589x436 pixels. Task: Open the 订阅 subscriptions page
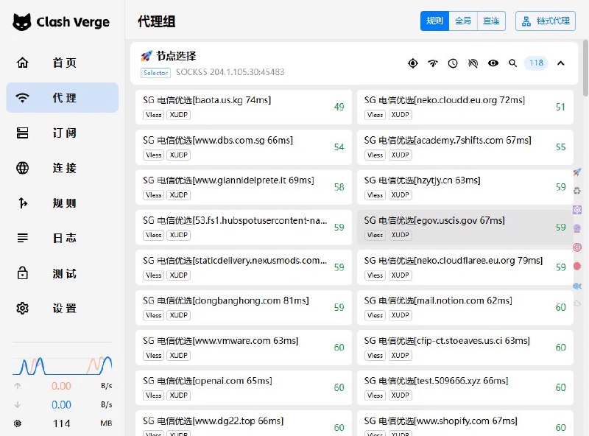click(63, 133)
